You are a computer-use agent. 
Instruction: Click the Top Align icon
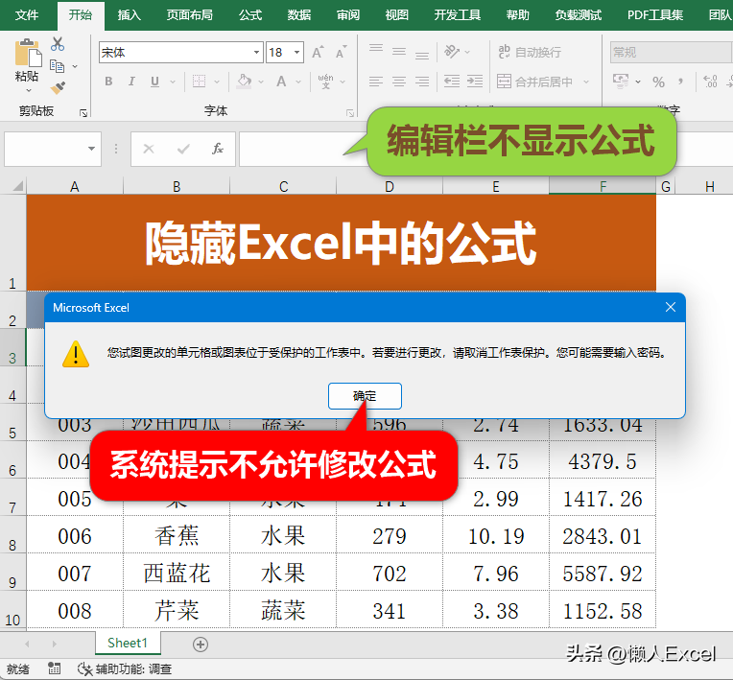click(376, 48)
